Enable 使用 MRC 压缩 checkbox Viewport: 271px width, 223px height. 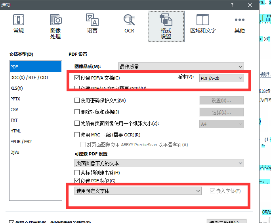click(x=77, y=135)
